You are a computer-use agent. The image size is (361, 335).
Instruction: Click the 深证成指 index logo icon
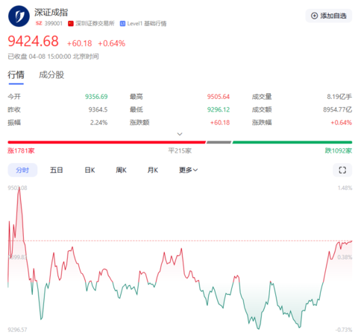[x=19, y=16]
